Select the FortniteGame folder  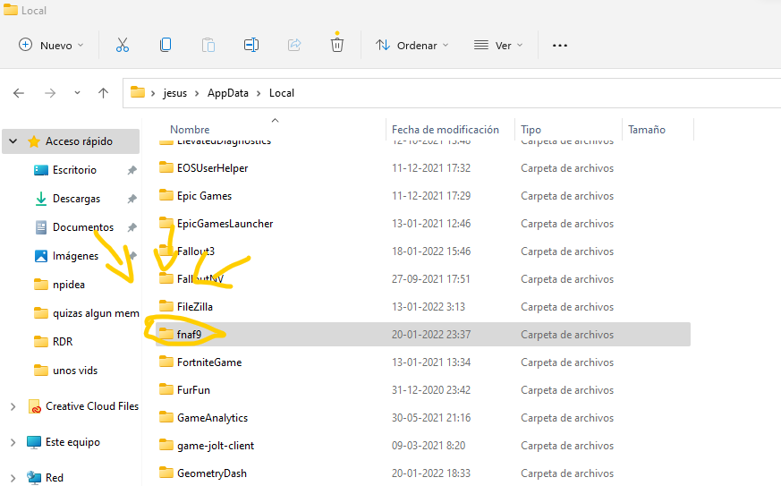point(209,362)
